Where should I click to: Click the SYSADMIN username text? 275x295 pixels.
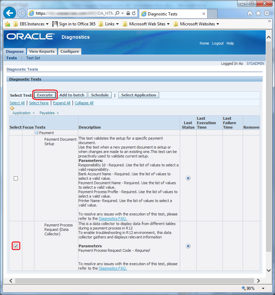[x=255, y=63]
